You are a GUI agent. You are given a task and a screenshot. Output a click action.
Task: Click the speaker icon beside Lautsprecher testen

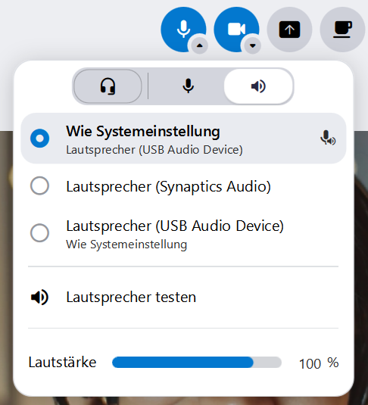tap(39, 298)
